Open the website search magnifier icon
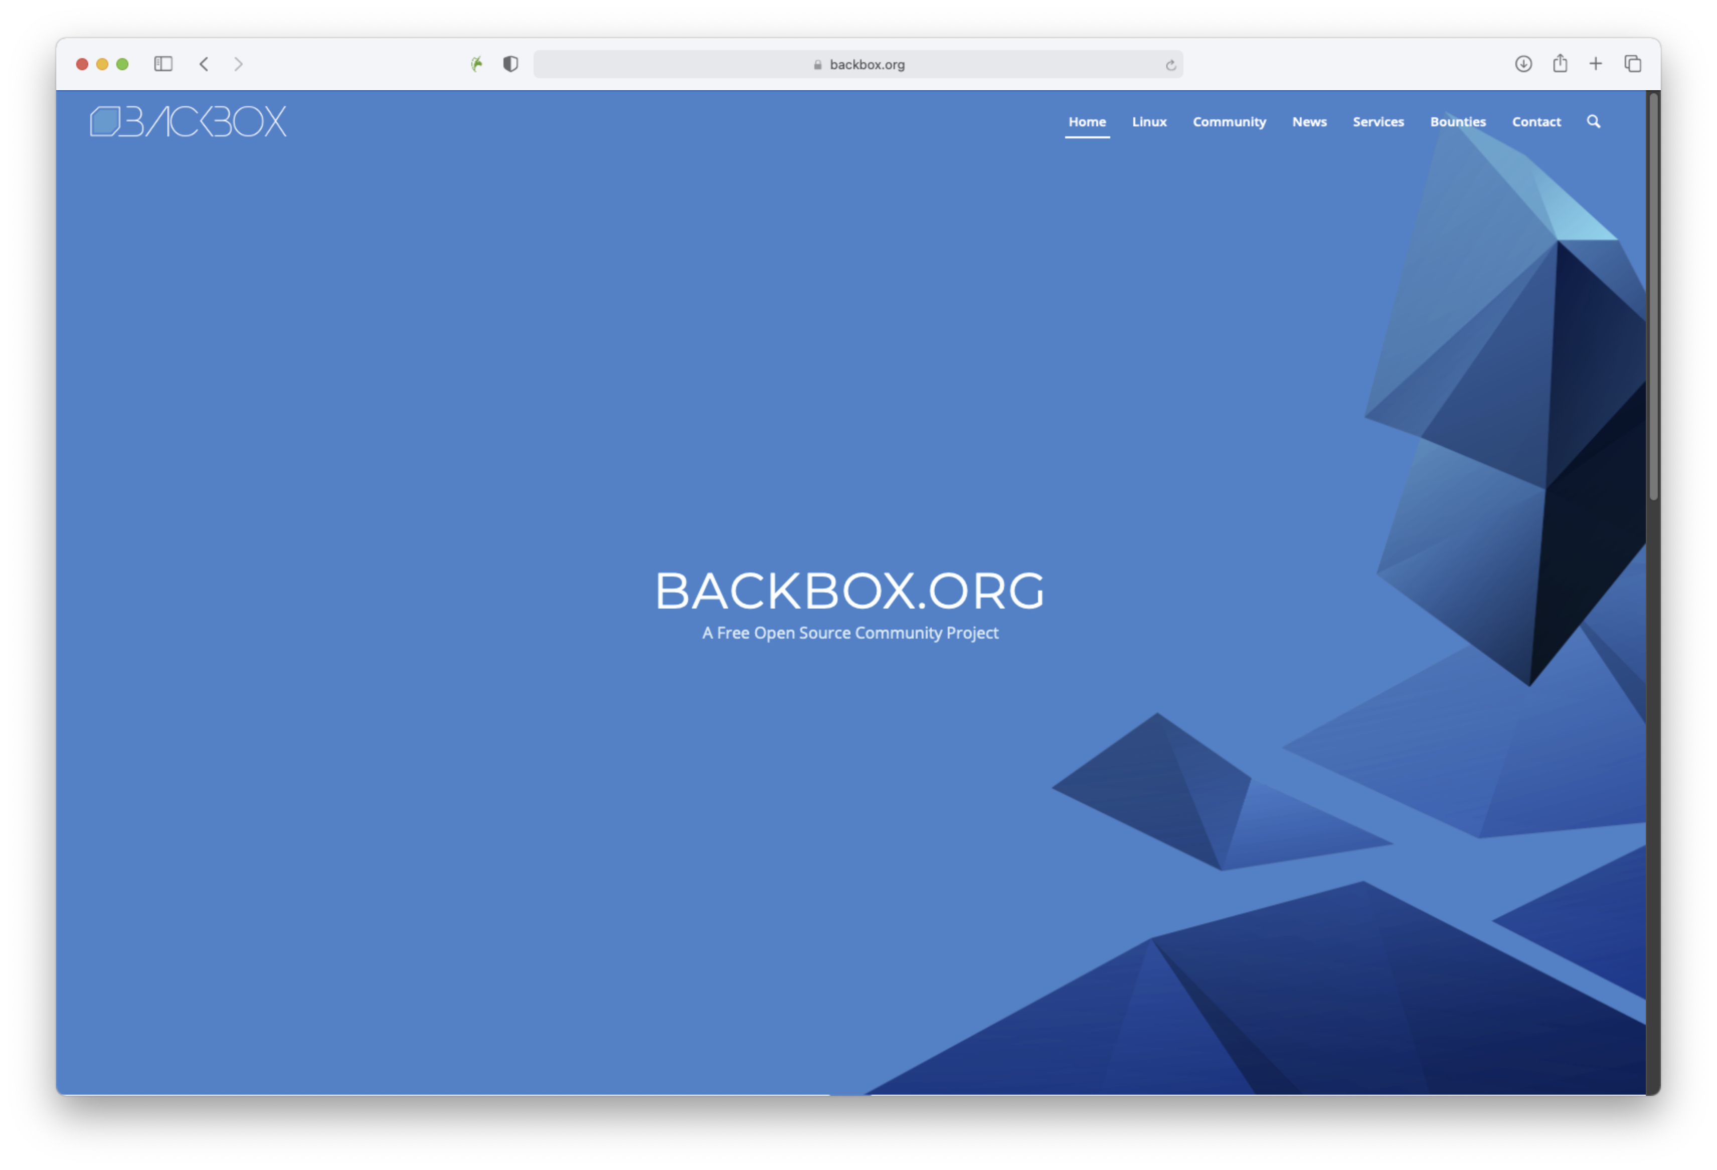The width and height of the screenshot is (1717, 1170). click(1593, 122)
